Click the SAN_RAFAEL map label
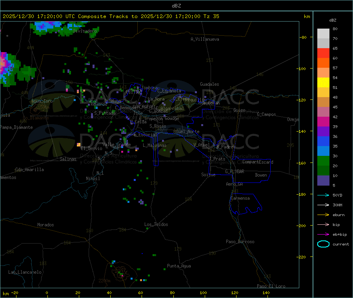Image resolution: width=353 pixels, height=298 pixels. point(144,107)
